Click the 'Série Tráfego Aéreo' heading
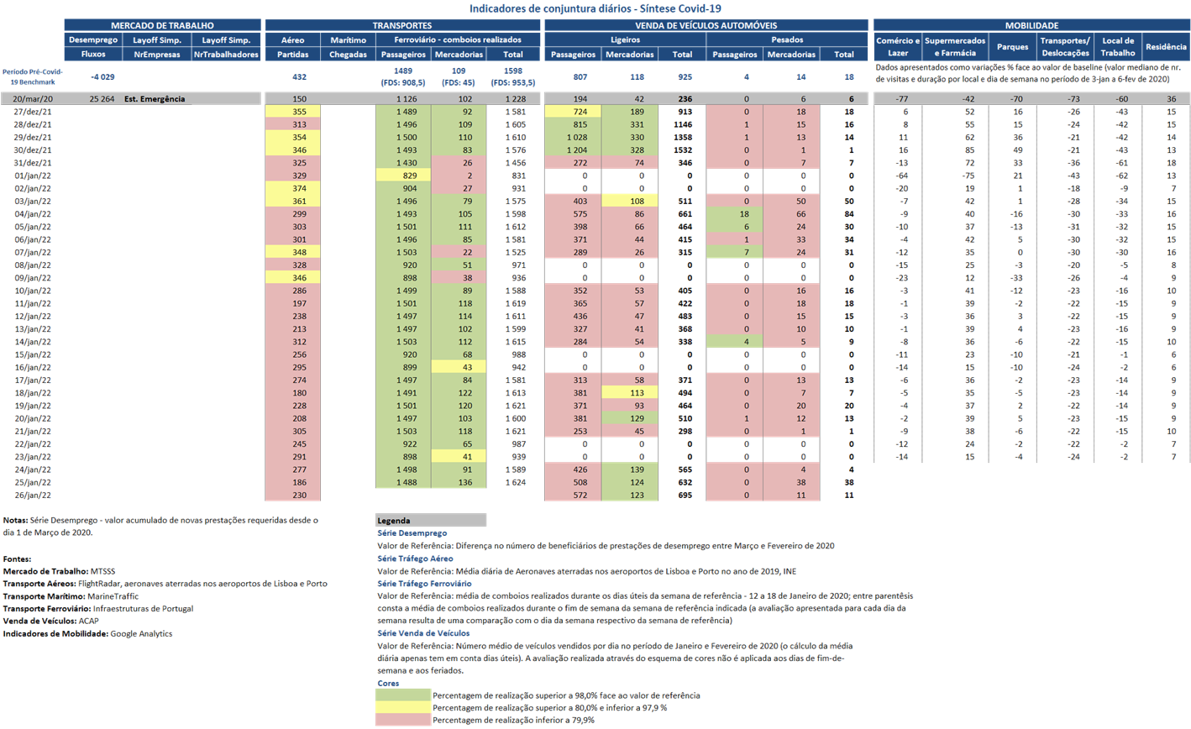The height and width of the screenshot is (729, 1191). tap(415, 559)
